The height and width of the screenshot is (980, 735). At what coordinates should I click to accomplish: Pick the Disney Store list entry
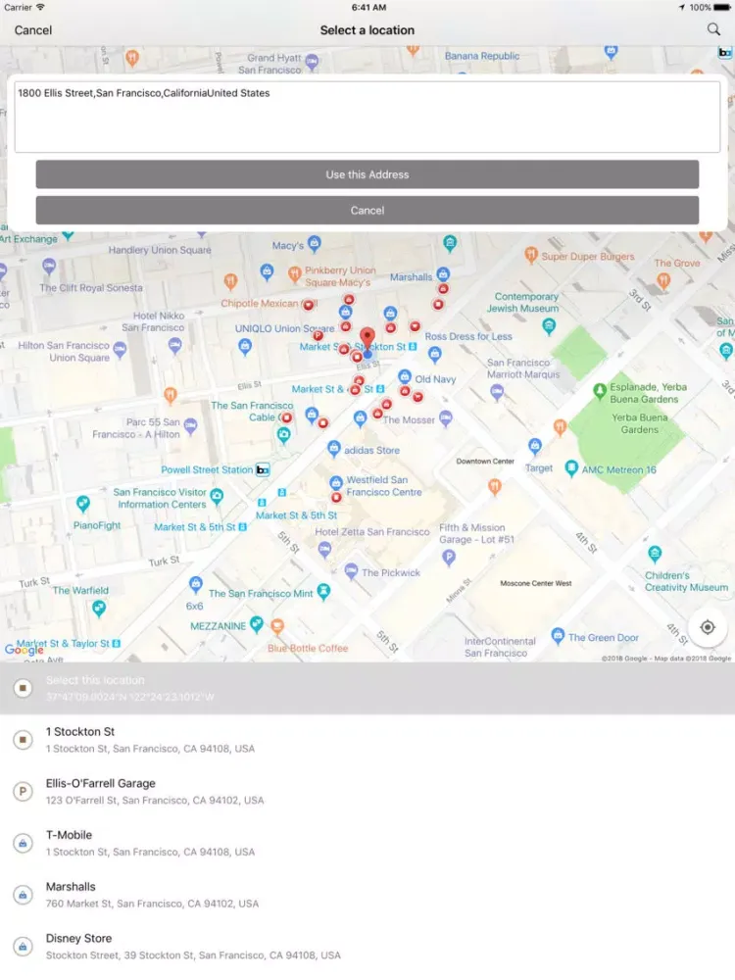[x=367, y=947]
